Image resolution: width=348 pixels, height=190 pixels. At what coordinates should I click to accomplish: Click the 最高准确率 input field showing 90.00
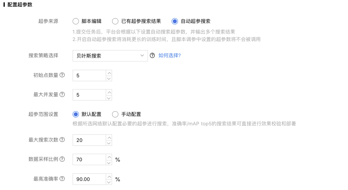(90, 179)
